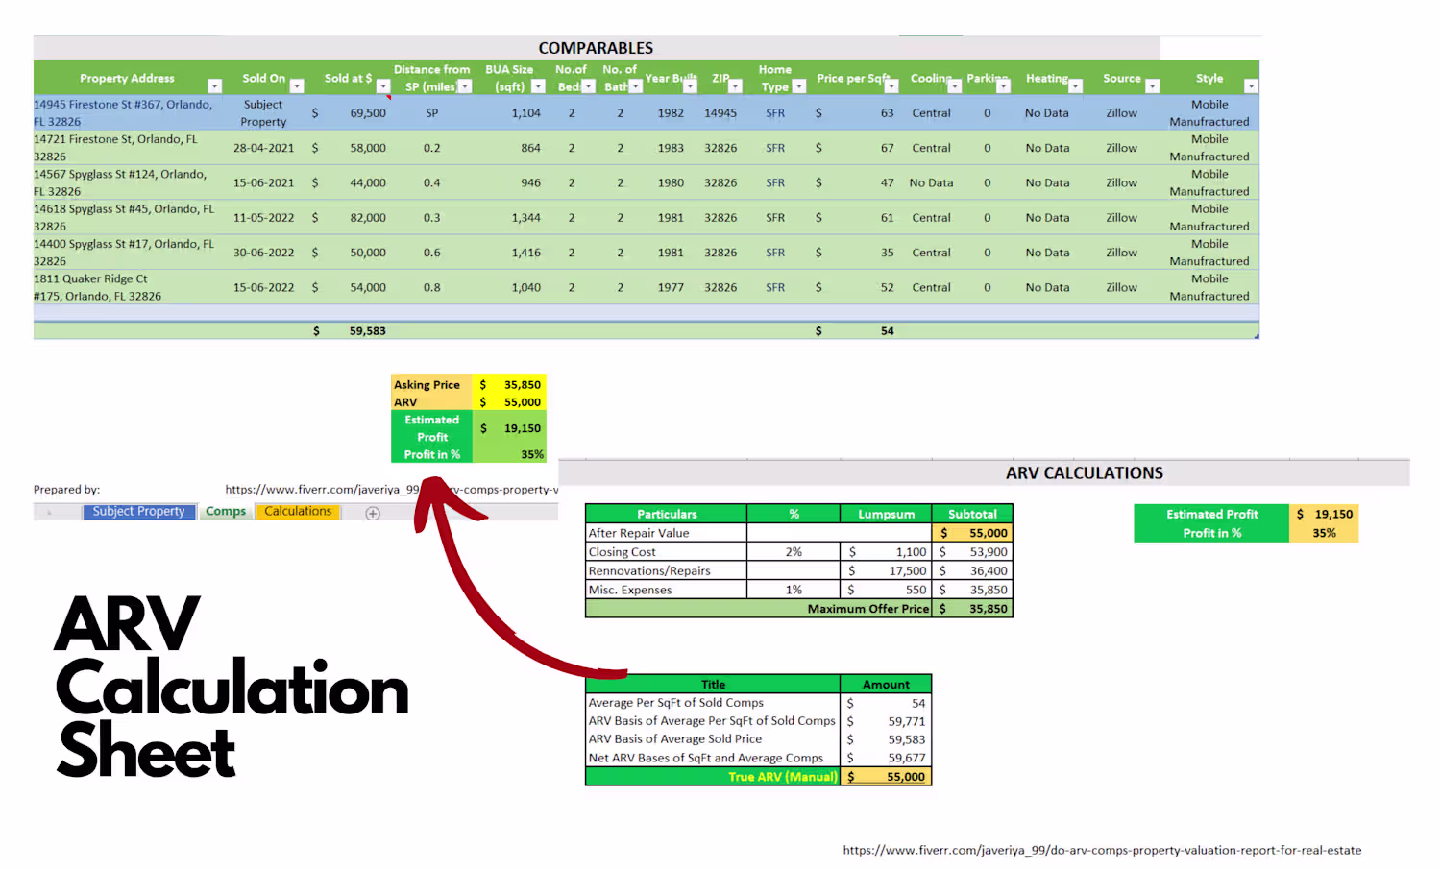The width and height of the screenshot is (1441, 870).
Task: Select the 28-04-2021 sold date cell
Action: tap(263, 148)
